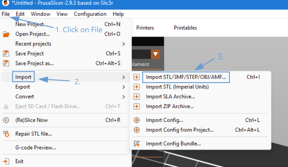The image size is (288, 167).
Task: Click plus icon beside Import ZIP Archive
Action: click(137, 106)
